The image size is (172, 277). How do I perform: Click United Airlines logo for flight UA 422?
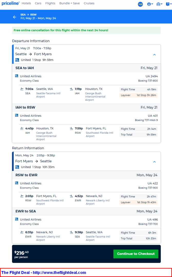tap(17, 183)
